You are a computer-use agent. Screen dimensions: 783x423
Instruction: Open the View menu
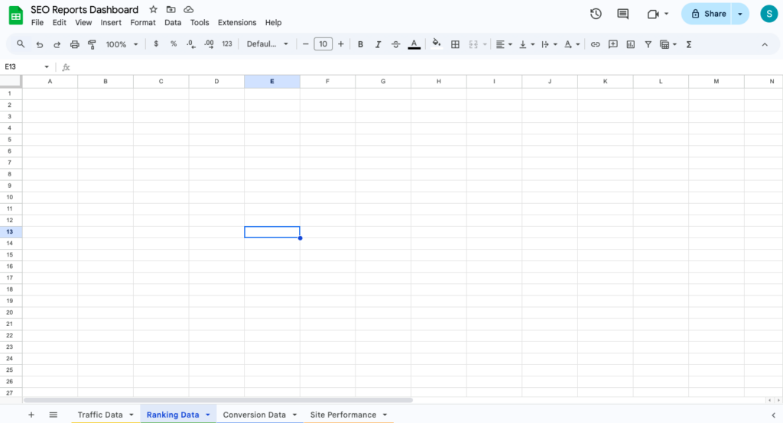(x=83, y=22)
